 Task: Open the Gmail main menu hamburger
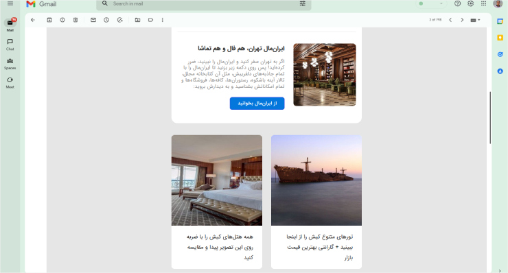(10, 3)
